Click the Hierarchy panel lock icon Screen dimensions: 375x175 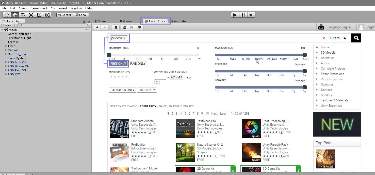click(84, 22)
